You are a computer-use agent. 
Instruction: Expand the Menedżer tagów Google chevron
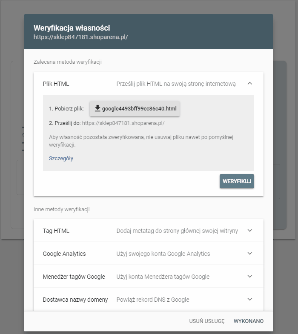point(250,277)
